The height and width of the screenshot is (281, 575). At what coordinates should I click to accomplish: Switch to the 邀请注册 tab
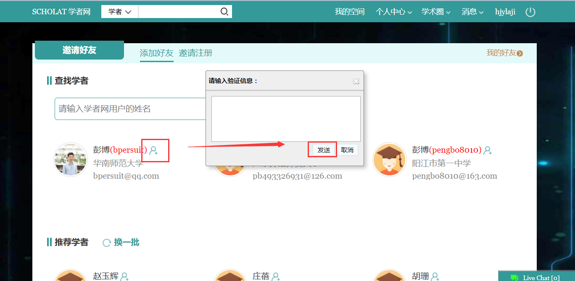(x=195, y=53)
